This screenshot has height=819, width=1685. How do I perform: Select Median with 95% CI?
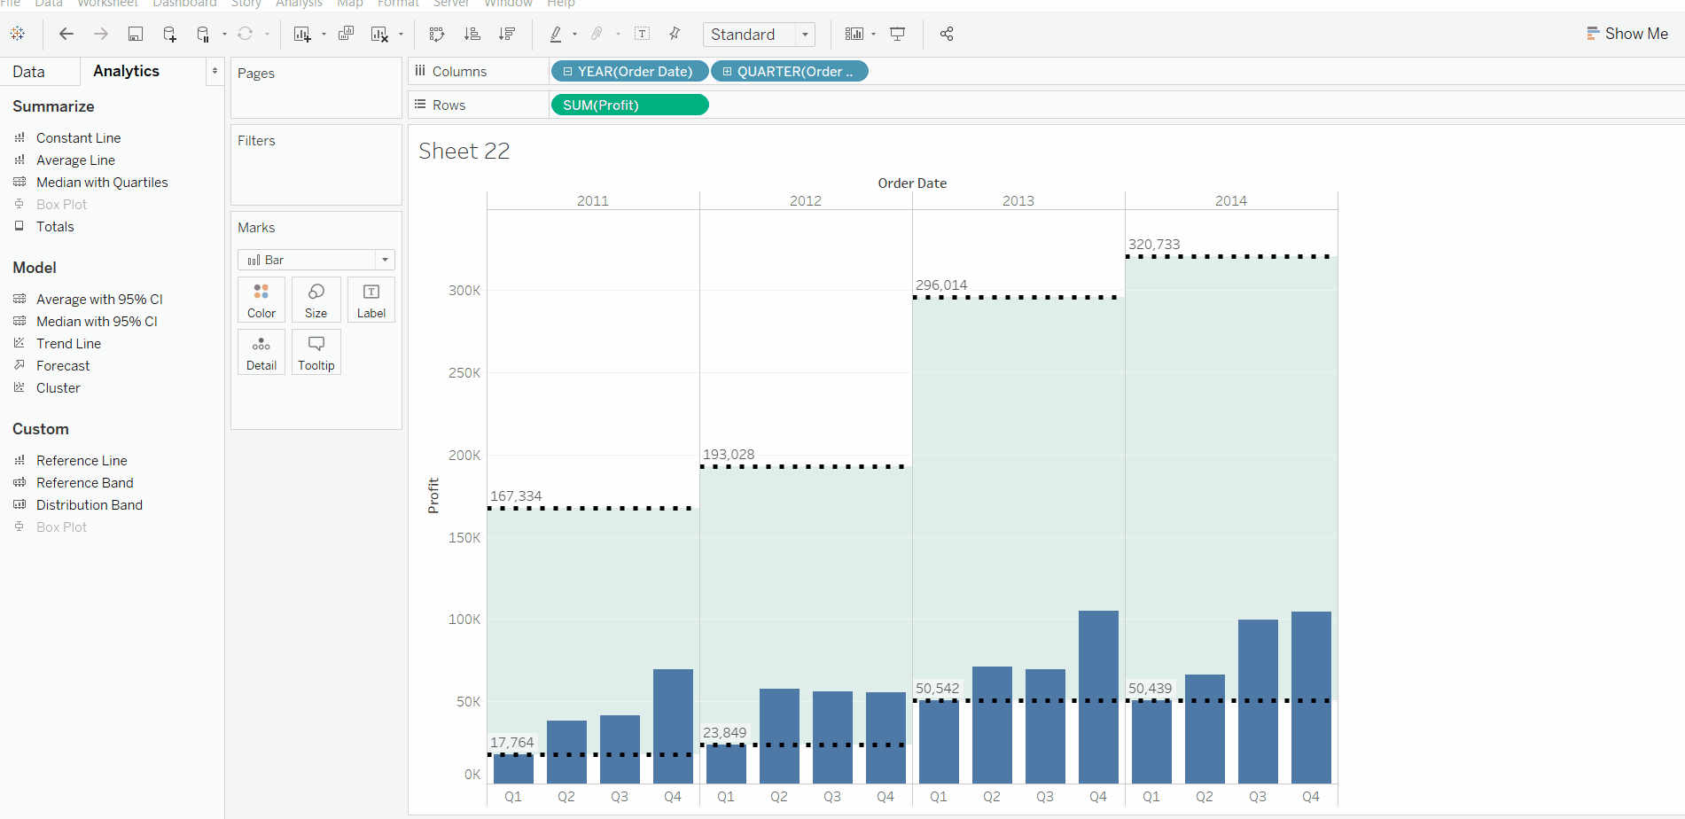click(97, 322)
